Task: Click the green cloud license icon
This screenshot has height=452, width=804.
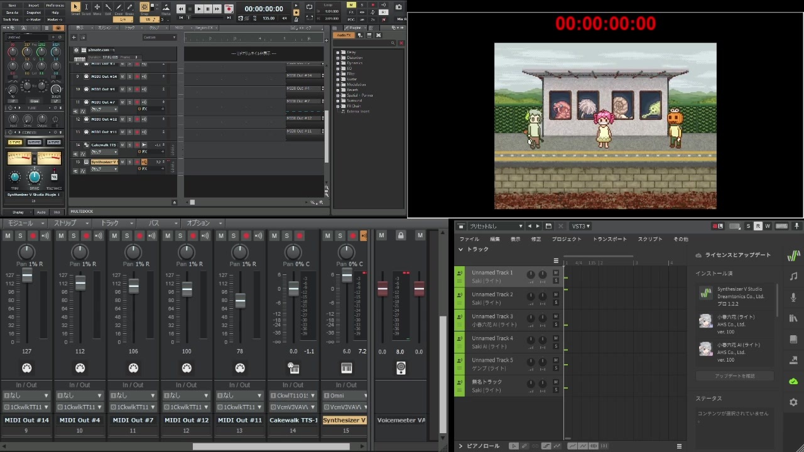Action: coord(793,381)
